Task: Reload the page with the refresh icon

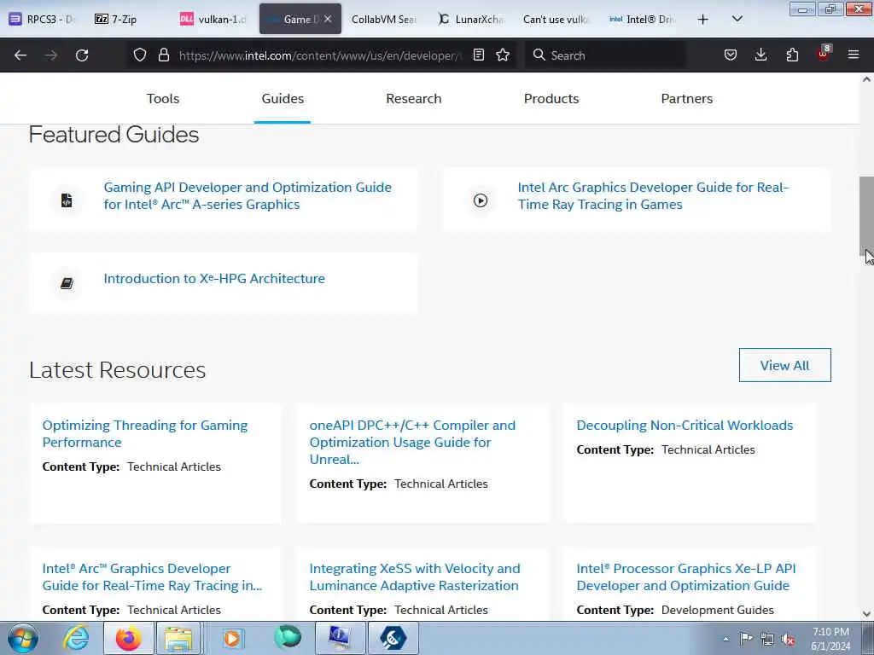Action: click(x=82, y=55)
